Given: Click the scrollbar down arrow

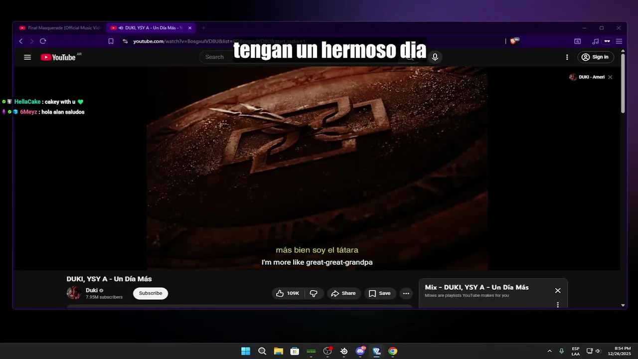Looking at the screenshot, I should coord(623,305).
